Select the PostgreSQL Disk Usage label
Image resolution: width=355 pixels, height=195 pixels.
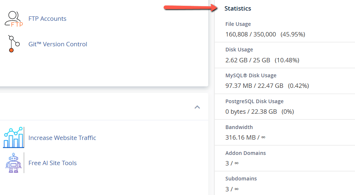click(x=254, y=101)
